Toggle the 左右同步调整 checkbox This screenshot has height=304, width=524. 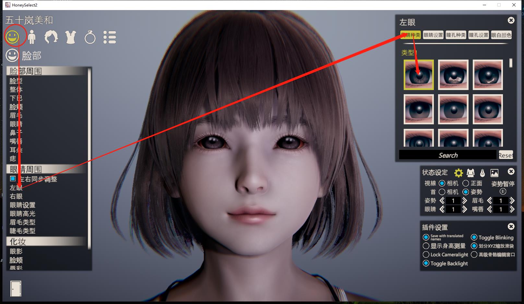click(x=13, y=179)
